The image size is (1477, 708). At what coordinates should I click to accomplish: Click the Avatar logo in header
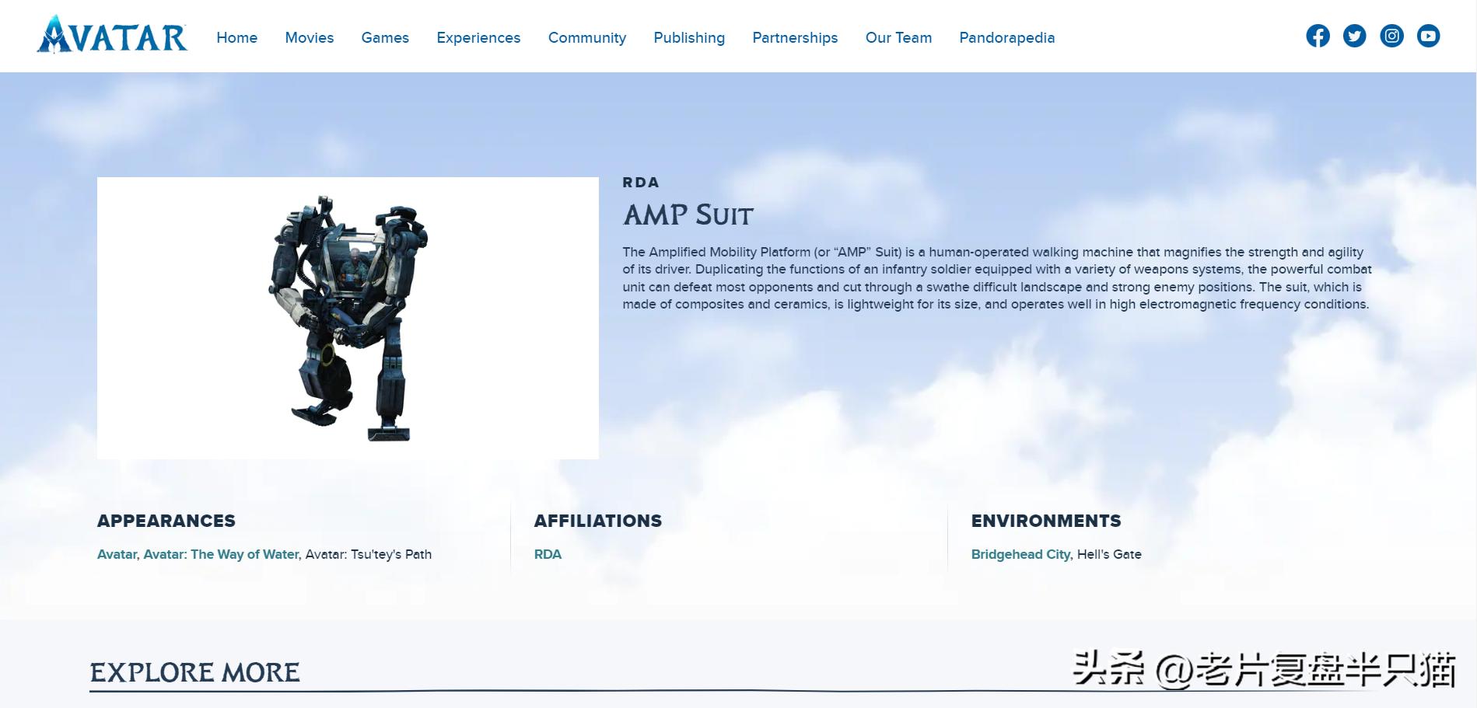coord(112,36)
